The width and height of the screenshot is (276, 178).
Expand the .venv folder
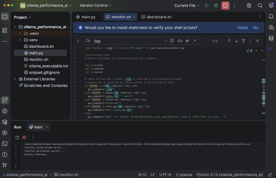pos(20,33)
